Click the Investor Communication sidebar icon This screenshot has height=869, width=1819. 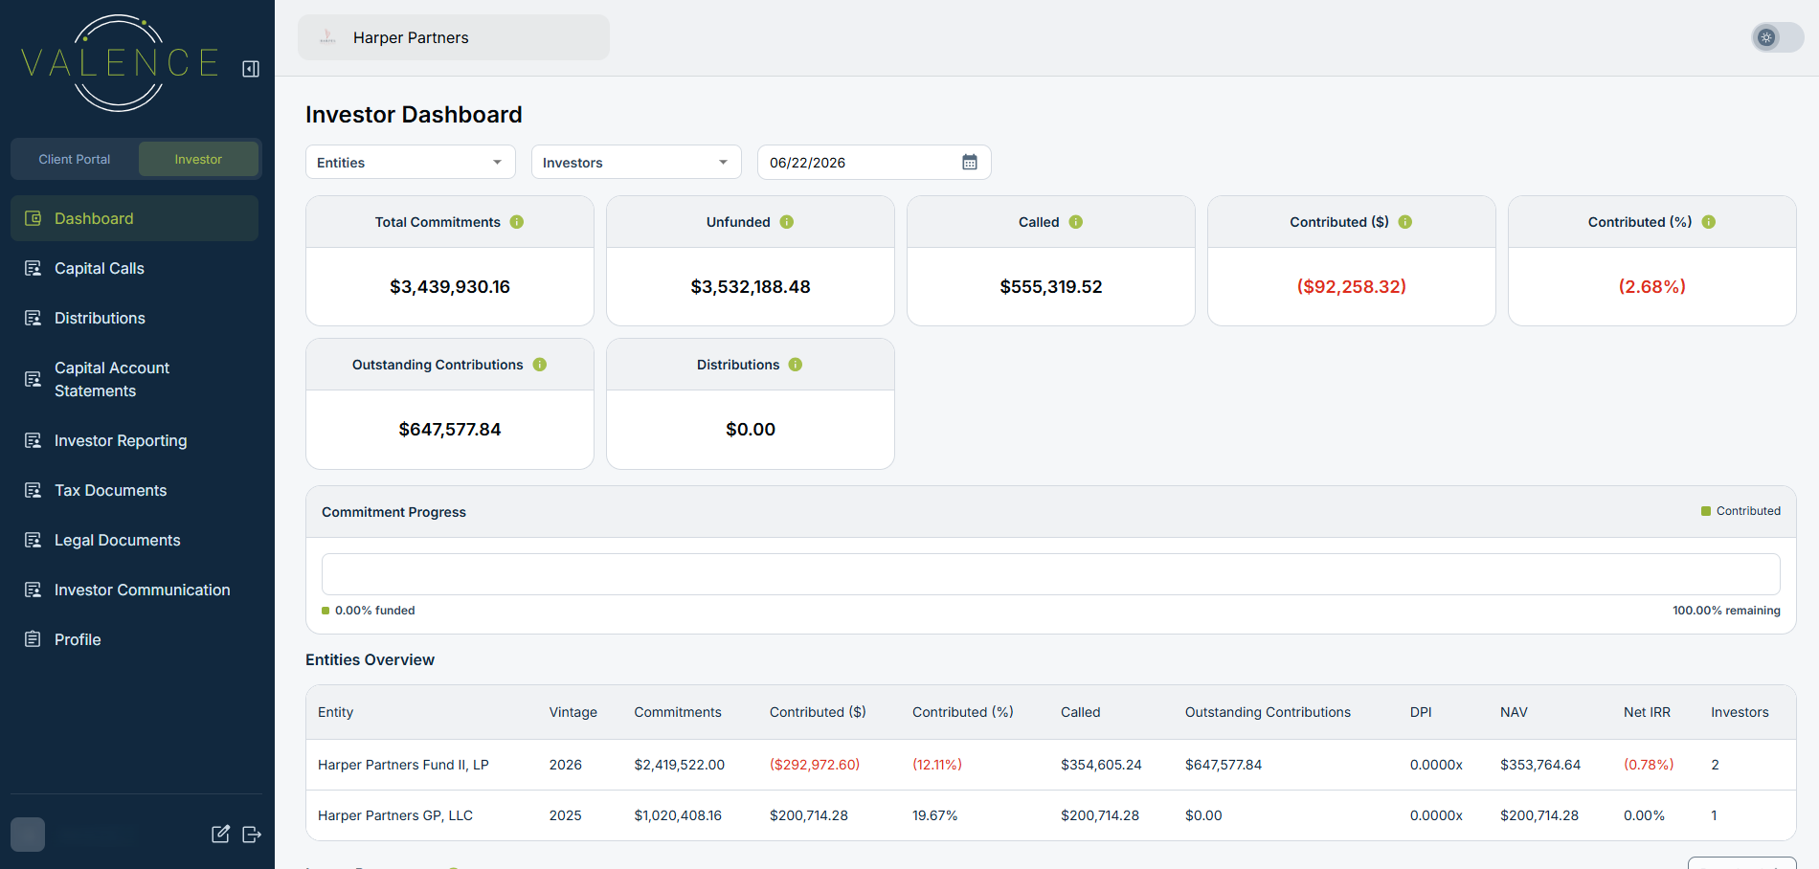(33, 590)
